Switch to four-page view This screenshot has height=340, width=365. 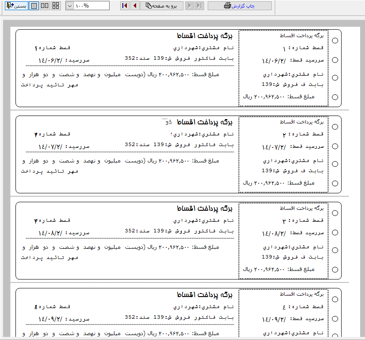coord(56,6)
